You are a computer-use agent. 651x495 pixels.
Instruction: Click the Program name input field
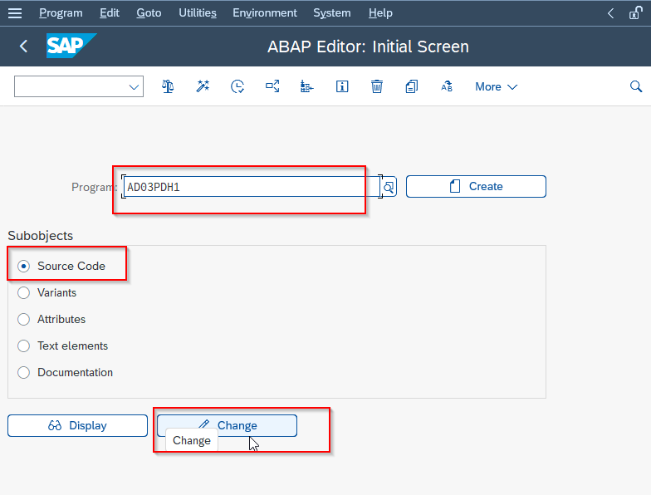pyautogui.click(x=252, y=187)
